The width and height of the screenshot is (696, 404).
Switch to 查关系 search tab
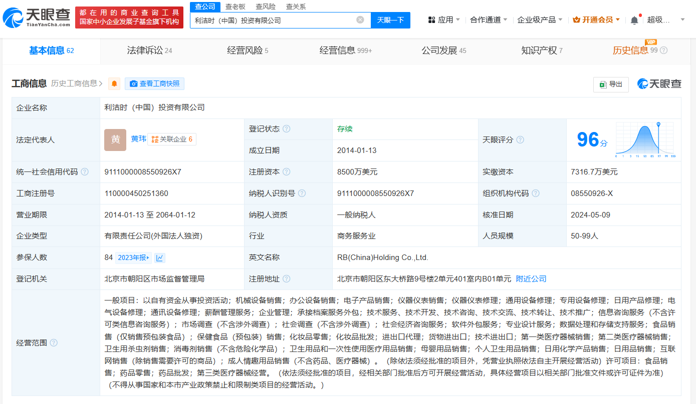click(x=296, y=6)
